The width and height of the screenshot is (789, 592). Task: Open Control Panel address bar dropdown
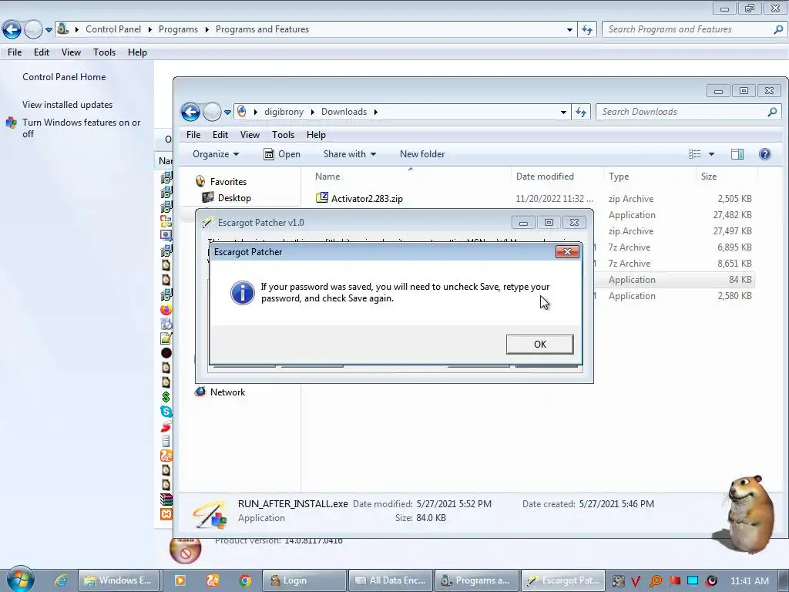coord(569,30)
